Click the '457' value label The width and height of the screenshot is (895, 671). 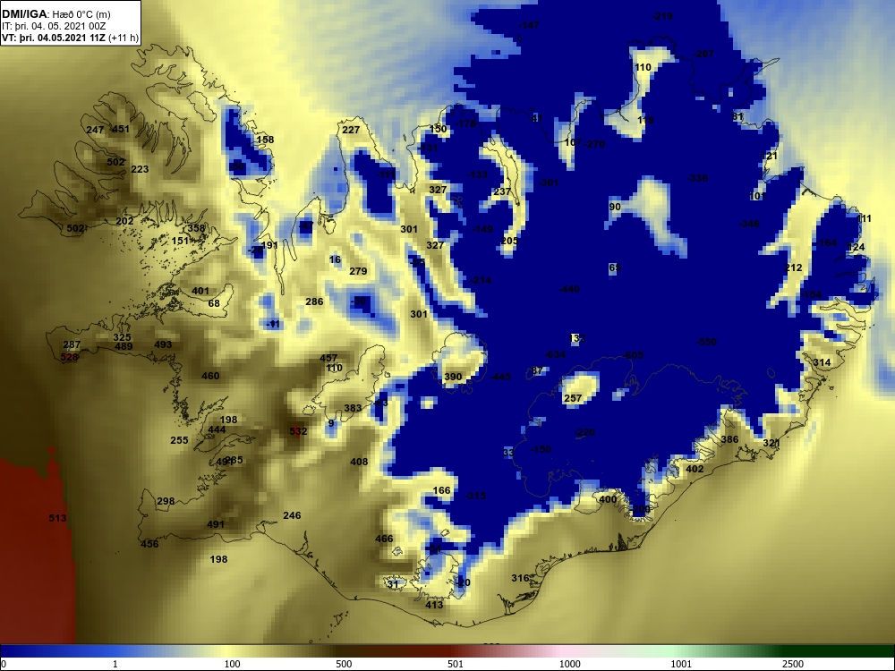pos(328,359)
